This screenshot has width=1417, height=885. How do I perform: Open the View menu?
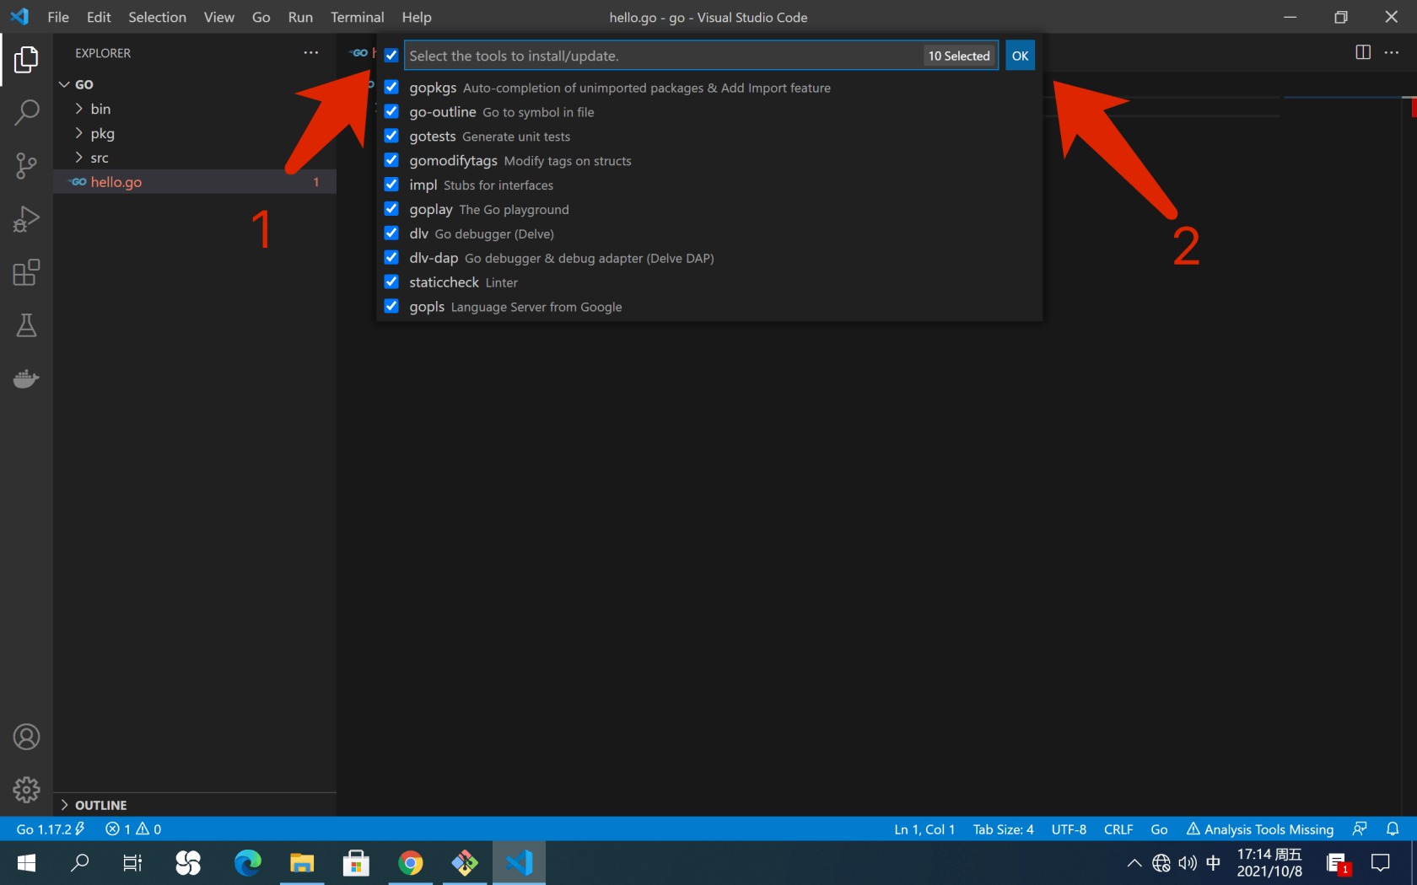click(219, 17)
